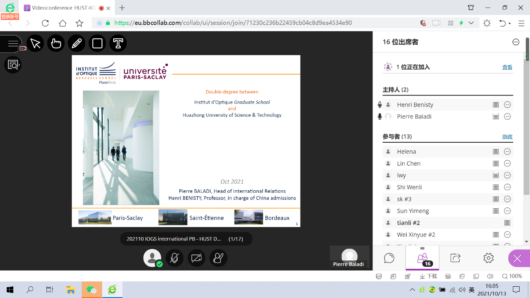Select the shapes rectangle tool
This screenshot has width=530, height=298.
pos(97,43)
